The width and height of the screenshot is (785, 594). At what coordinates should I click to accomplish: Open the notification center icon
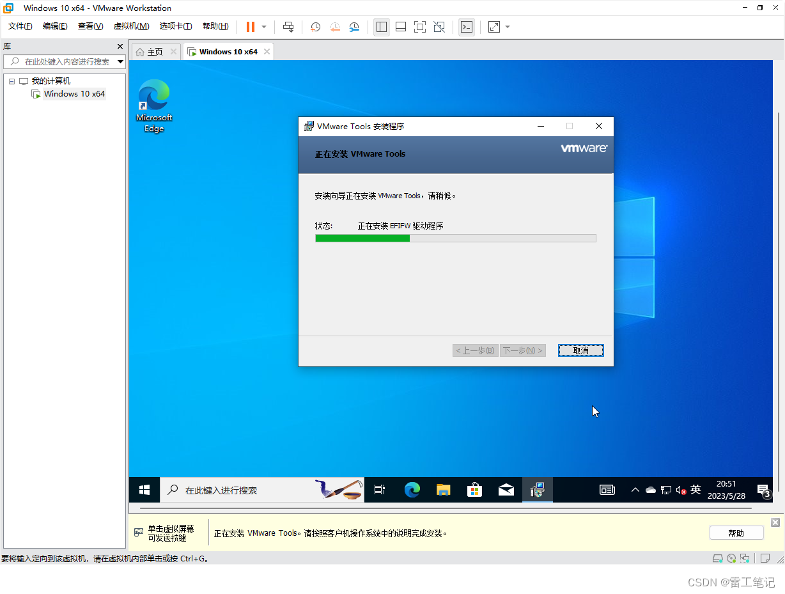point(764,490)
